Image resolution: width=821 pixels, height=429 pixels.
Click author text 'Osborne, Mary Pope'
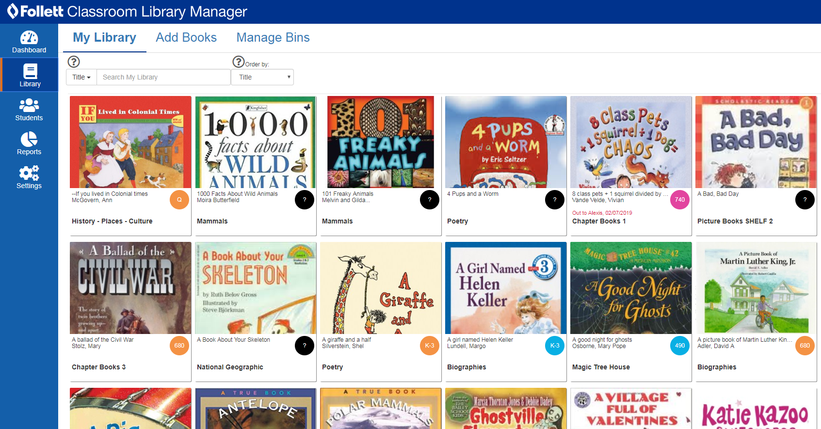pos(599,346)
